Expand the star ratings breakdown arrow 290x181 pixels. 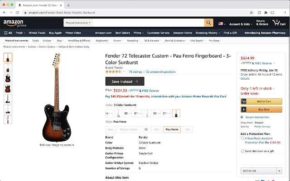click(124, 71)
